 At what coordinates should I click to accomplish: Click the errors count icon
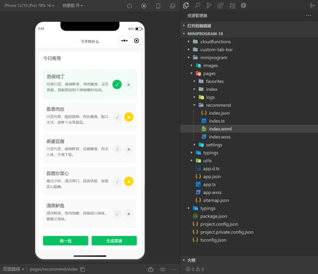[x=188, y=269]
